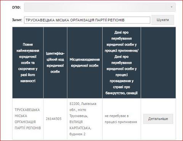Select the identification code 26144305 cell
183x141 pixels.
[x=55, y=119]
